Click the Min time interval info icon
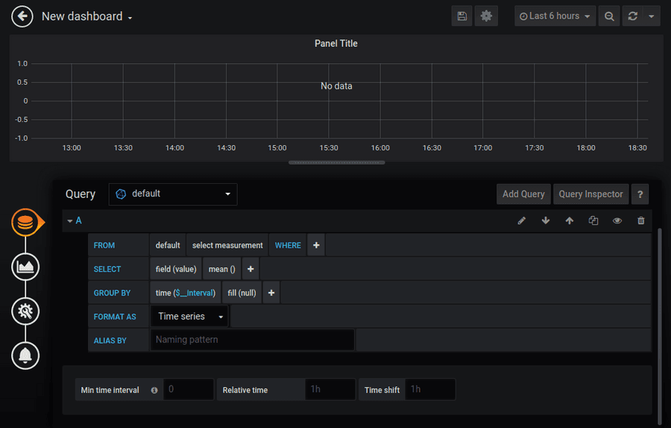671x428 pixels. point(154,391)
